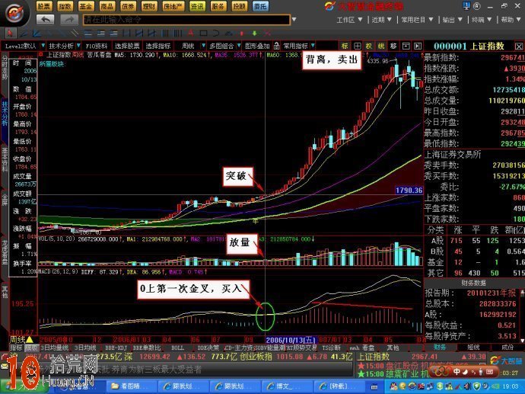525x394 pixels.
Task: Open the 输出 output menu
Action: click(453, 20)
